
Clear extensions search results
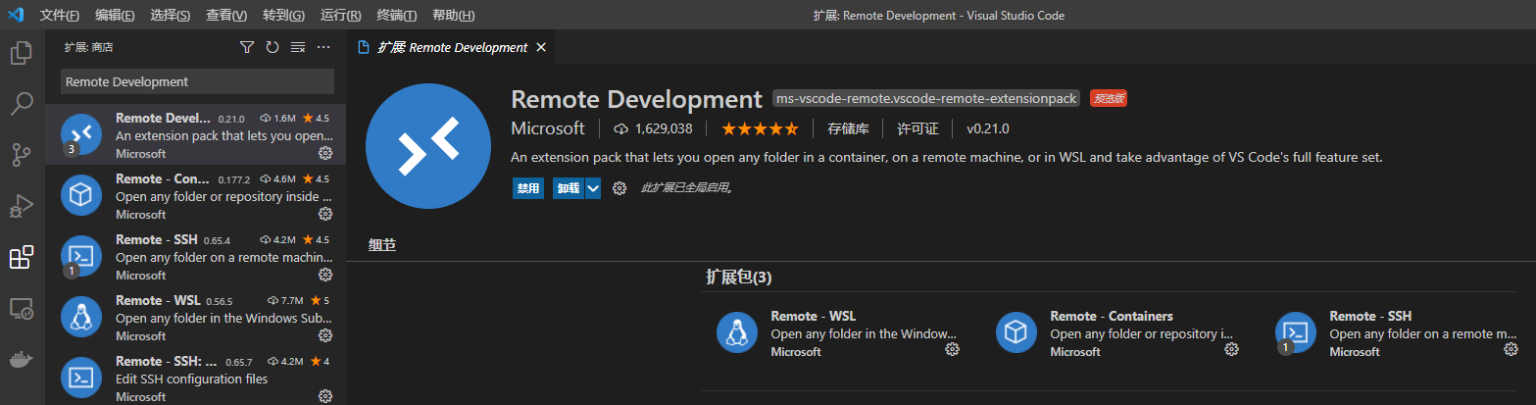(298, 47)
